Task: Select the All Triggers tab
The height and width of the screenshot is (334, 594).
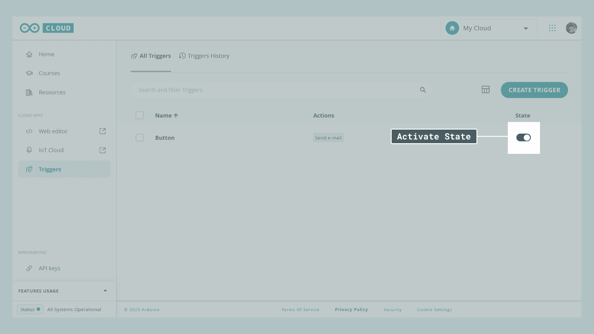Action: pos(151,56)
